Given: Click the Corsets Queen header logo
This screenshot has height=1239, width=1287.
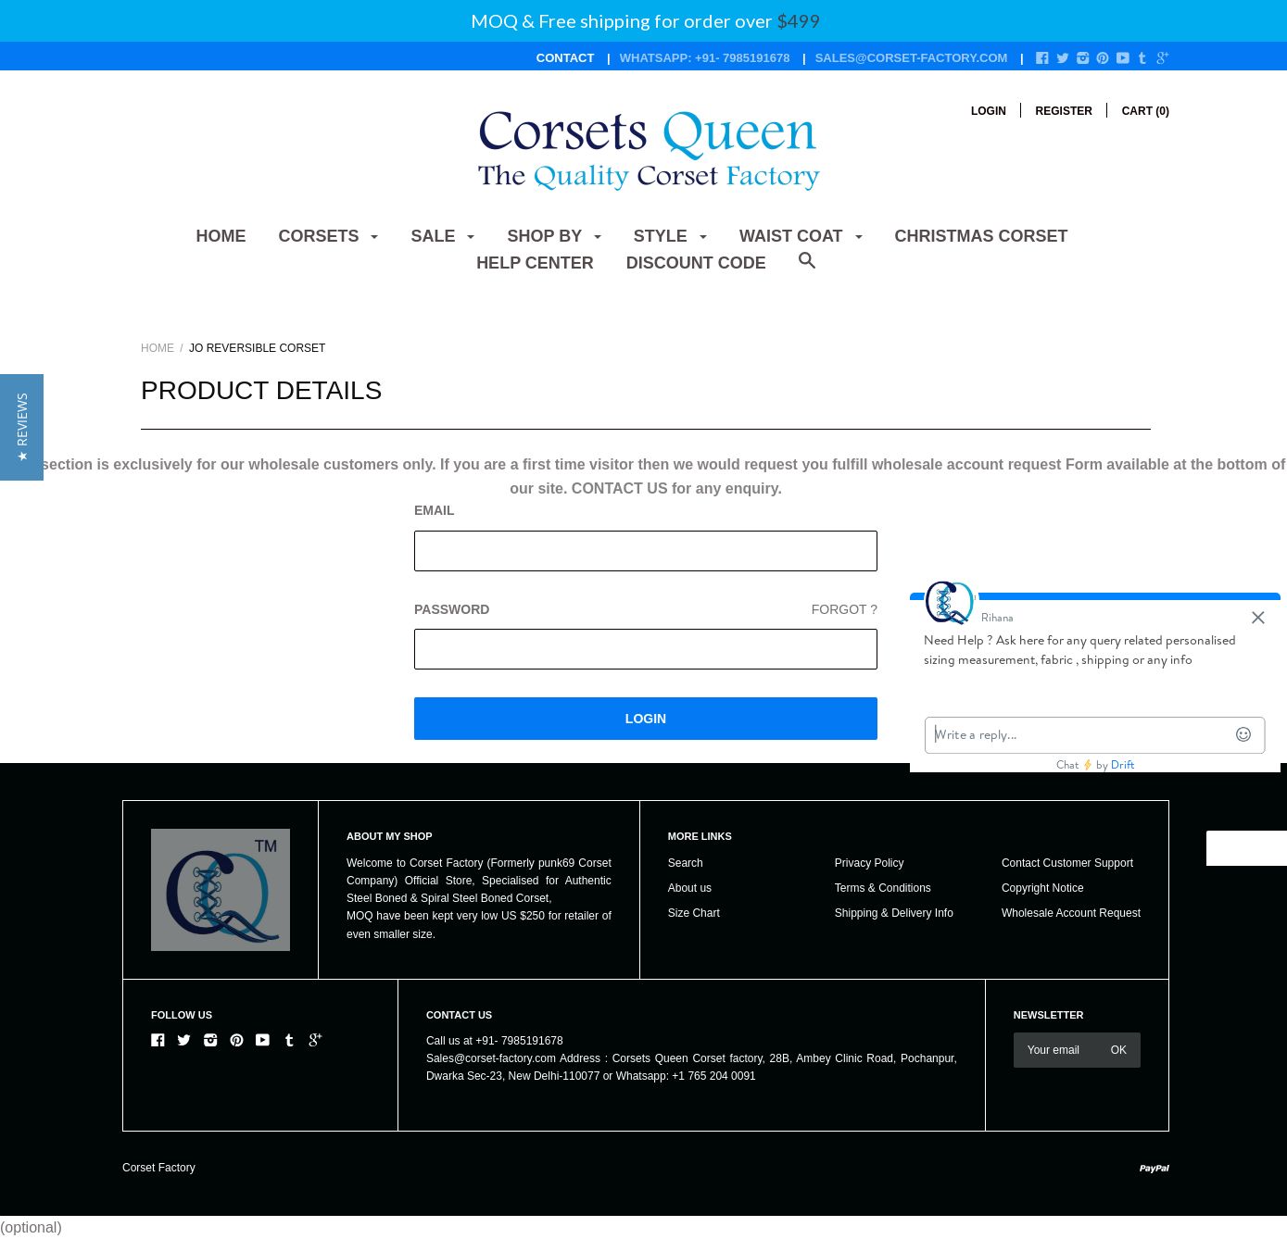Looking at the screenshot, I should 649,150.
